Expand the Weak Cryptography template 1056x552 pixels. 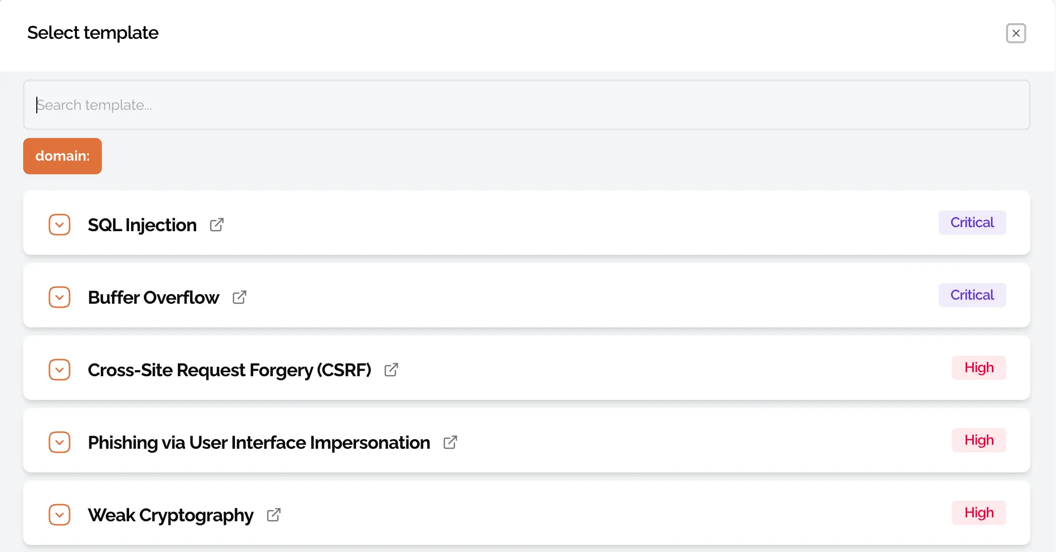(60, 515)
